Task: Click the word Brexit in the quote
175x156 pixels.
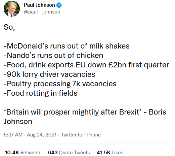Action: click(x=129, y=112)
